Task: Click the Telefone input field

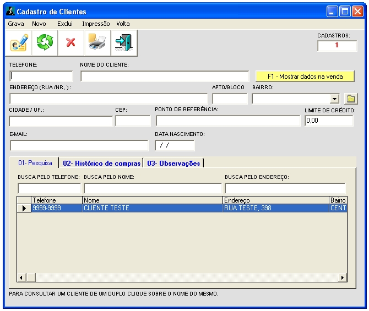Action: click(x=41, y=77)
